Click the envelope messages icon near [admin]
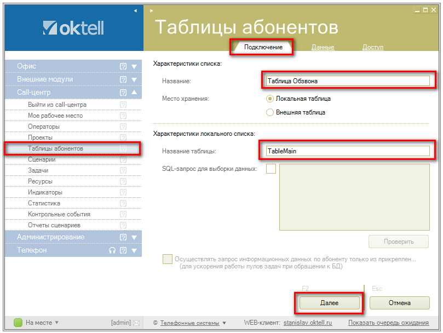Viewport: 443px width, 333px height. [x=136, y=323]
